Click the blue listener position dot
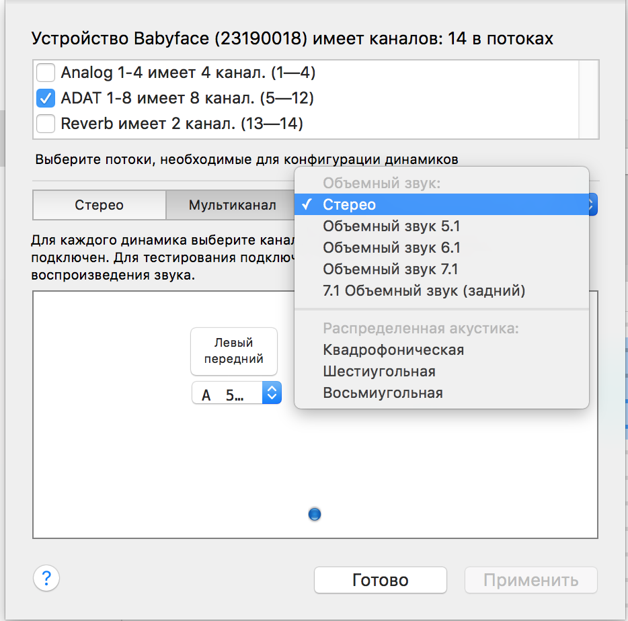Viewport: 628px width, 621px height. tap(315, 514)
